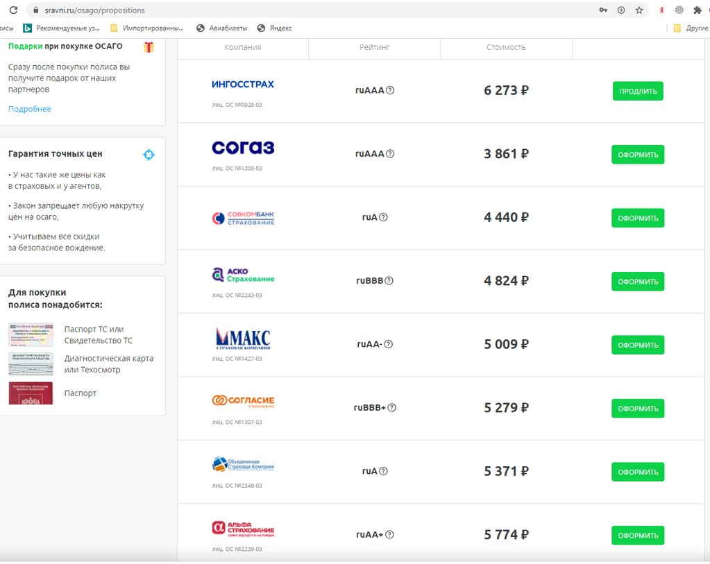Image resolution: width=710 pixels, height=564 pixels.
Task: Click the crosshair icon beside 'Гарантия точных цен'
Action: click(x=149, y=155)
